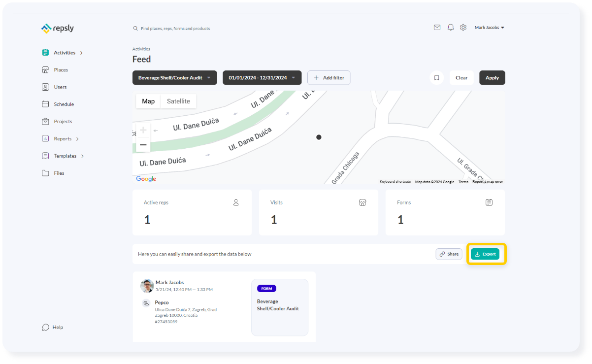Open the Beverage Shelf/Cooler Audit filter dropdown
This screenshot has height=364, width=592.
tap(174, 77)
